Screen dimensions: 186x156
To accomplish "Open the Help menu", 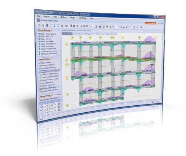I will 91,18.
